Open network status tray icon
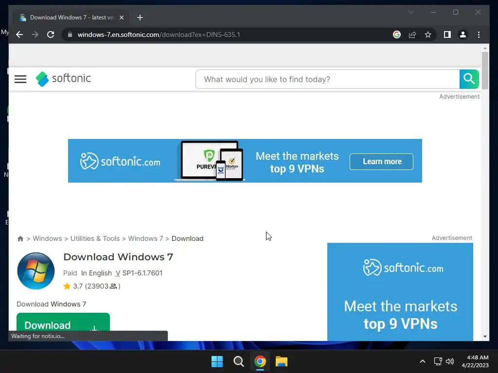The width and height of the screenshot is (498, 373). tap(438, 361)
